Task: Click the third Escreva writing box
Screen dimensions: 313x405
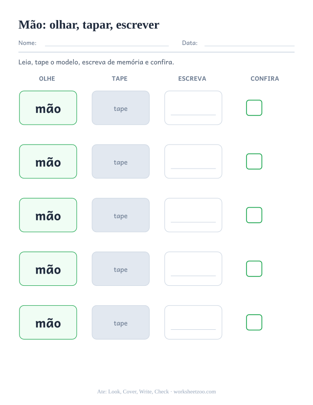Action: [x=193, y=215]
